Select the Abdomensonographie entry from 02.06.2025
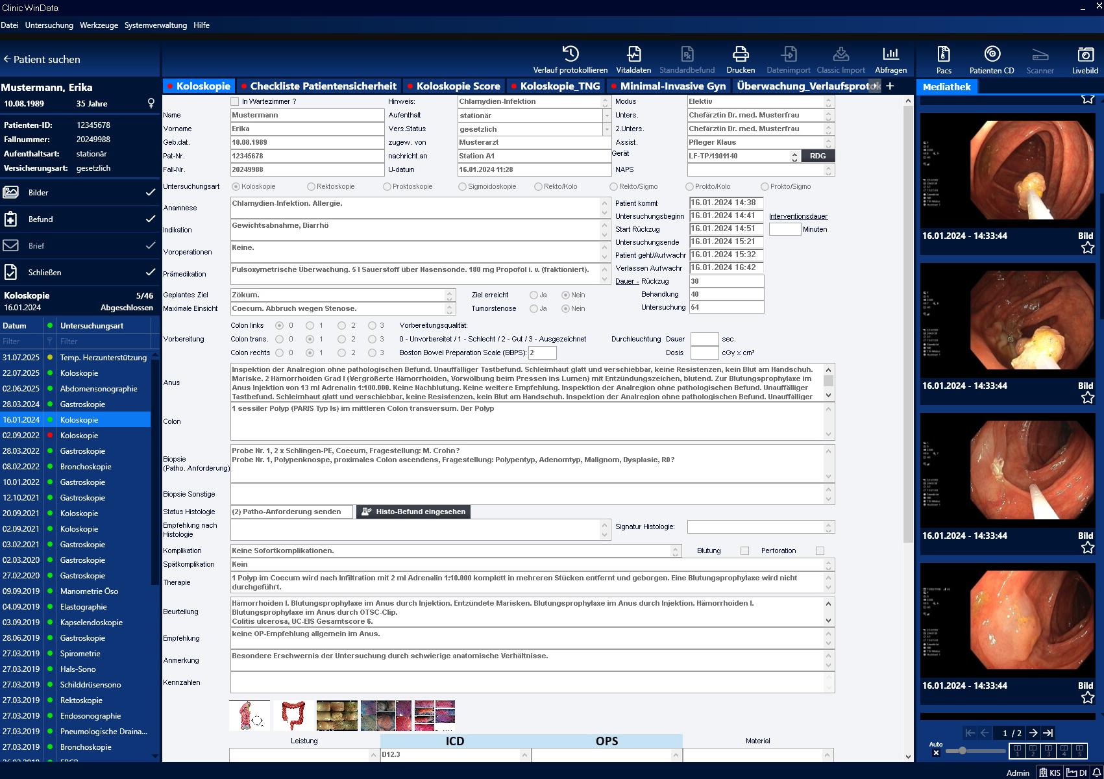This screenshot has height=779, width=1104. (x=99, y=389)
